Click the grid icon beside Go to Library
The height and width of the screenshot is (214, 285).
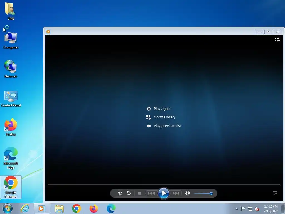[x=149, y=117]
